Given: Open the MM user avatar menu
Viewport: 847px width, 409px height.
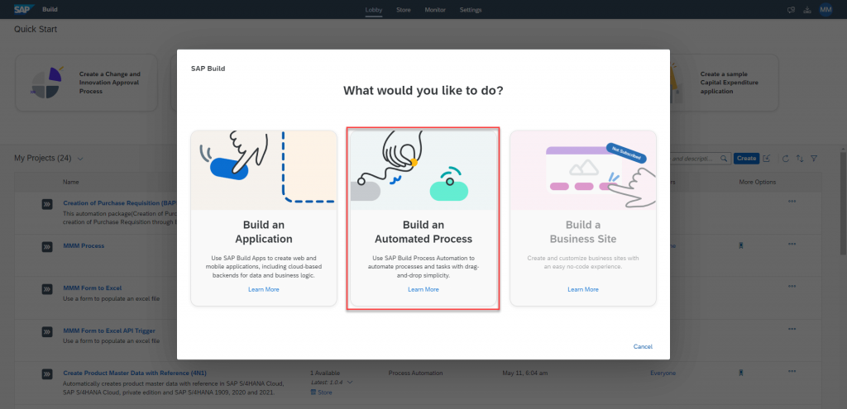Looking at the screenshot, I should [825, 10].
